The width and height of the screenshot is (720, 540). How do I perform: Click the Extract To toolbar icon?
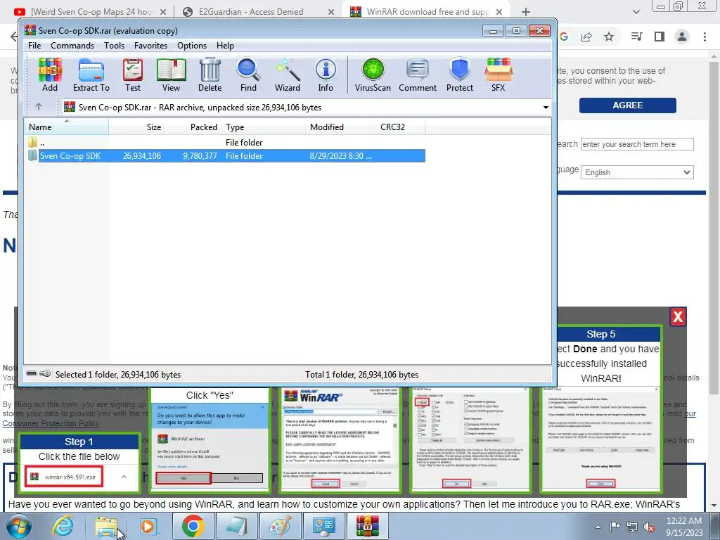coord(91,75)
